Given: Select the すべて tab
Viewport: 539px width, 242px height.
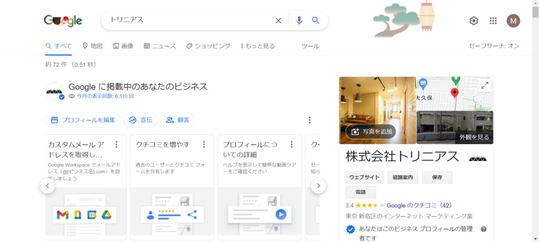Looking at the screenshot, I should pos(58,46).
